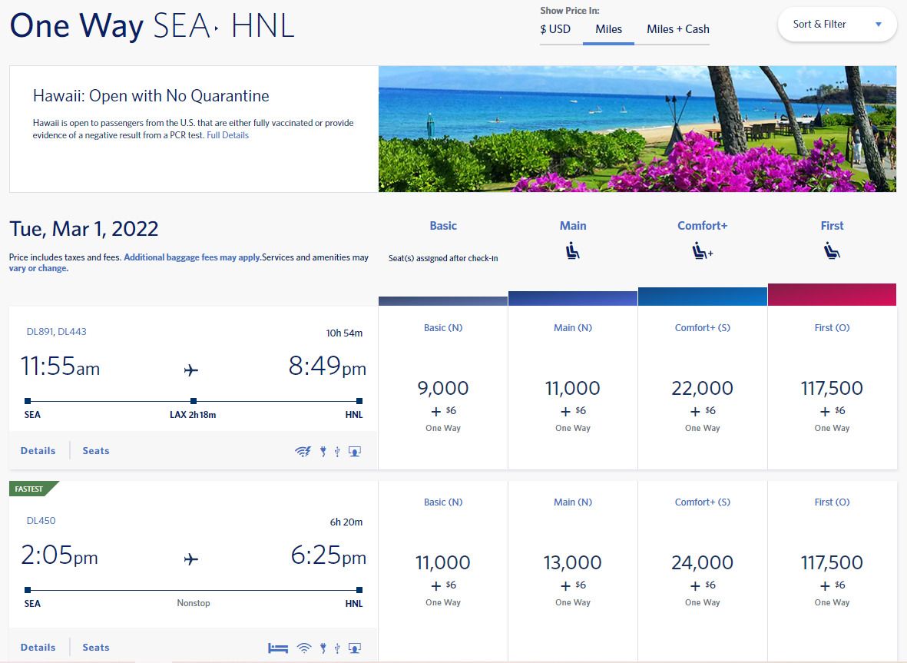
Task: Click the 10h 54m duration text
Action: pos(344,333)
